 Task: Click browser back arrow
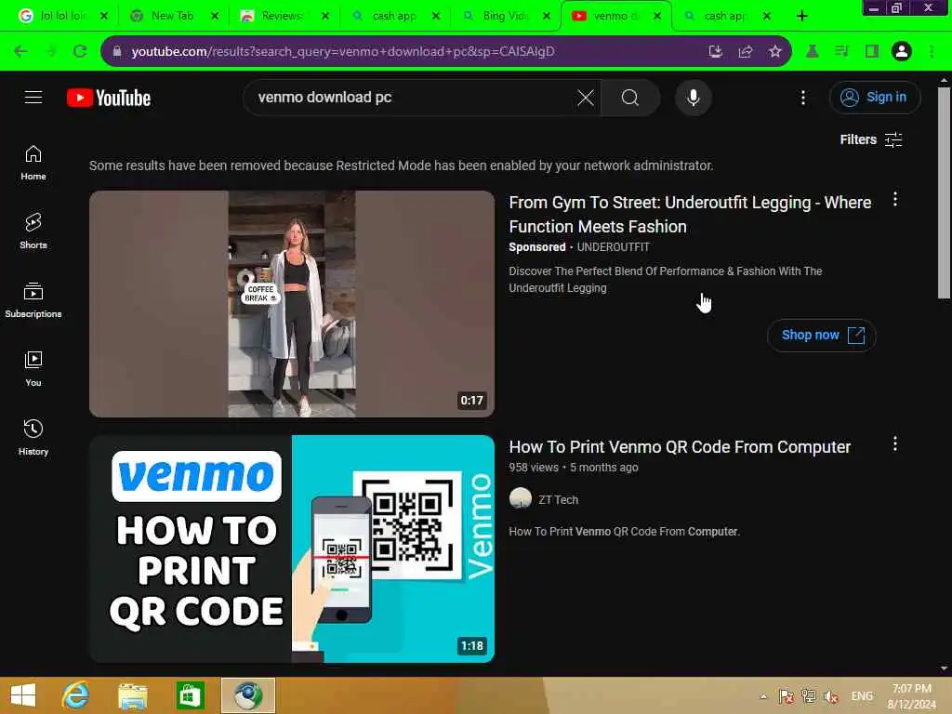pos(20,51)
